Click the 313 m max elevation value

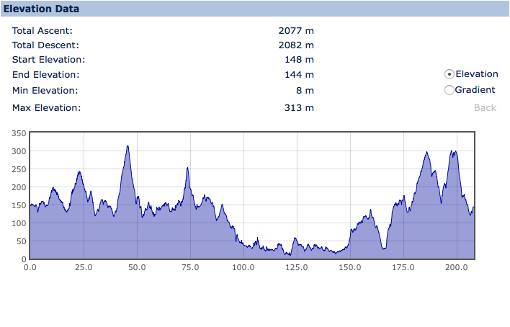299,108
